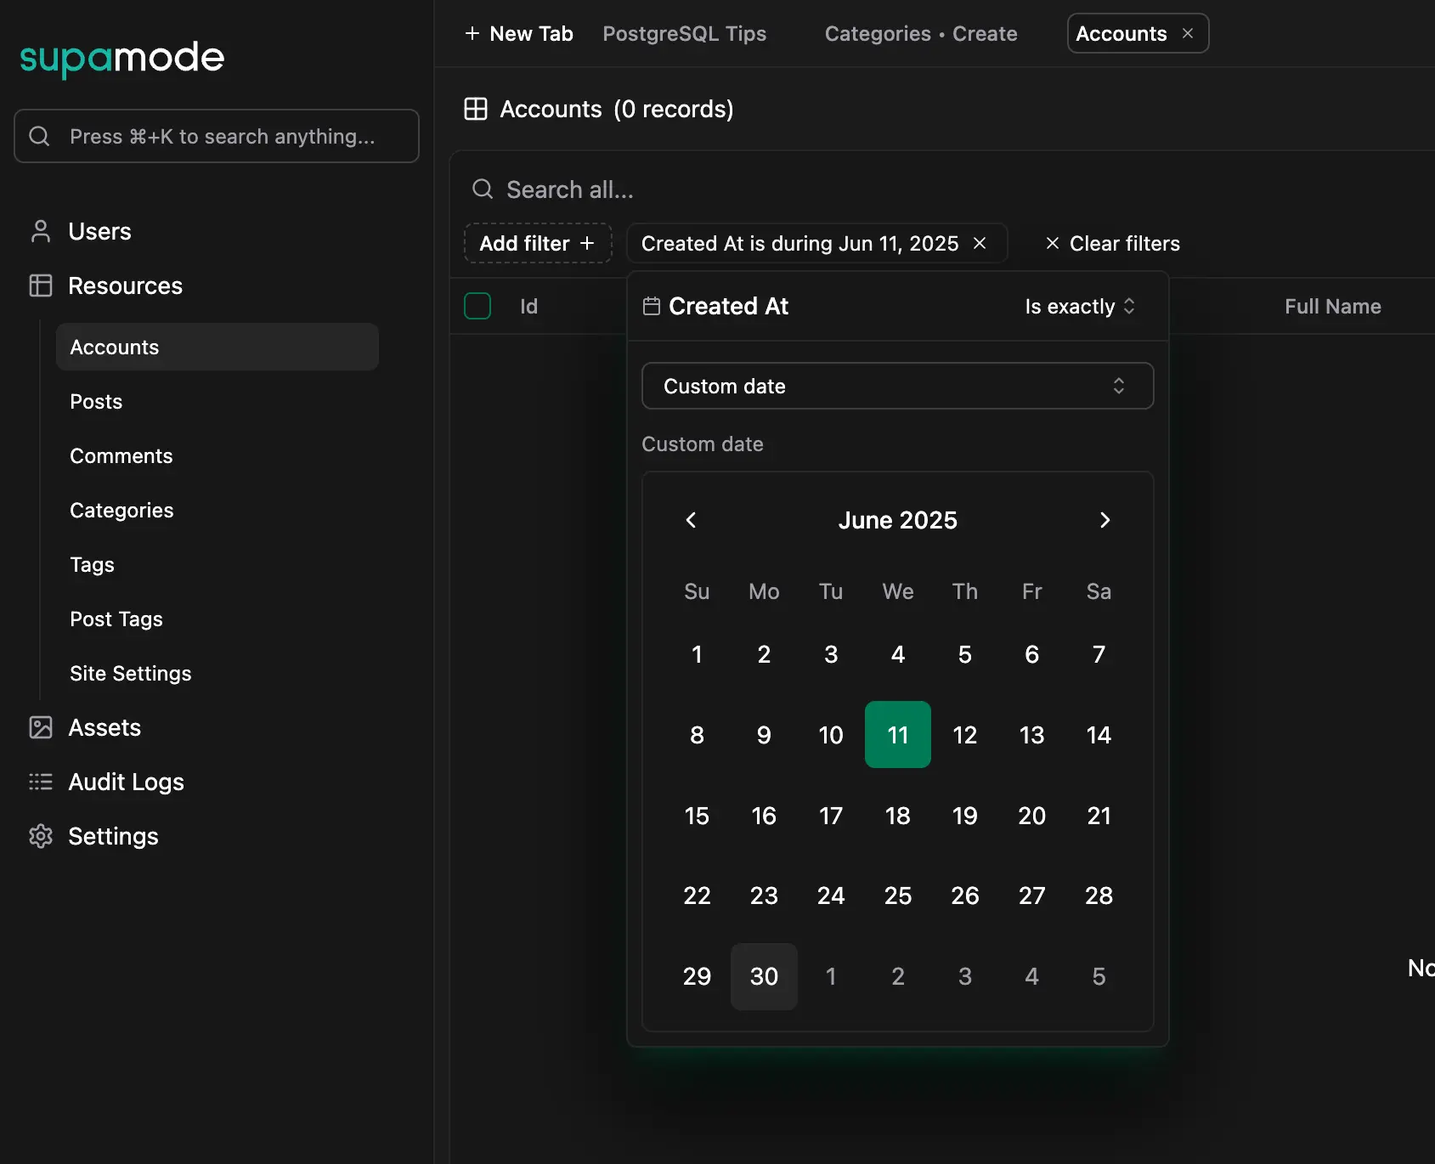This screenshot has width=1435, height=1164.
Task: Open a New Tab
Action: point(519,34)
